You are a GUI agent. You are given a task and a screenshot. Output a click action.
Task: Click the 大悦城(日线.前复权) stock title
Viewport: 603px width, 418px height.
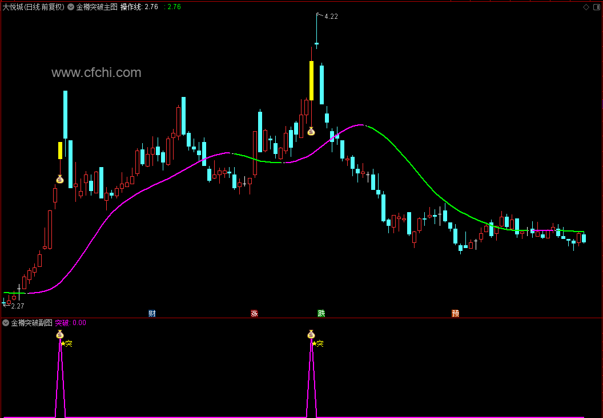click(x=34, y=7)
